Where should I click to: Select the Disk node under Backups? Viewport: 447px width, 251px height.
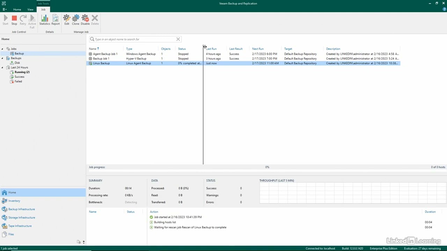pos(17,63)
